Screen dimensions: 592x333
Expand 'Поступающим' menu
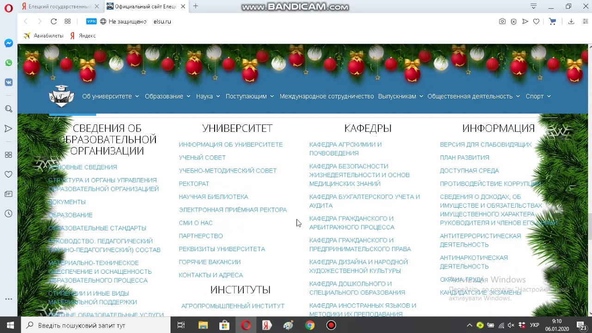(250, 96)
